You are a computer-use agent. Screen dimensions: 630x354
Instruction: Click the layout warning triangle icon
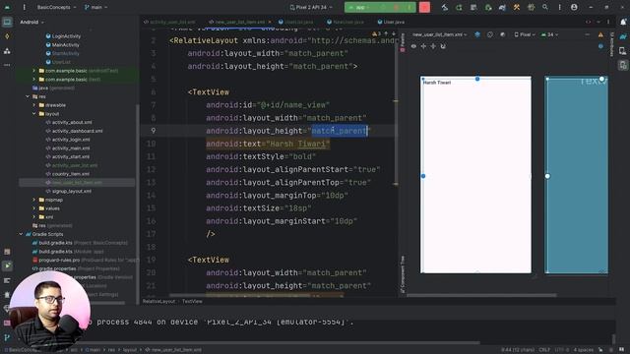click(600, 35)
